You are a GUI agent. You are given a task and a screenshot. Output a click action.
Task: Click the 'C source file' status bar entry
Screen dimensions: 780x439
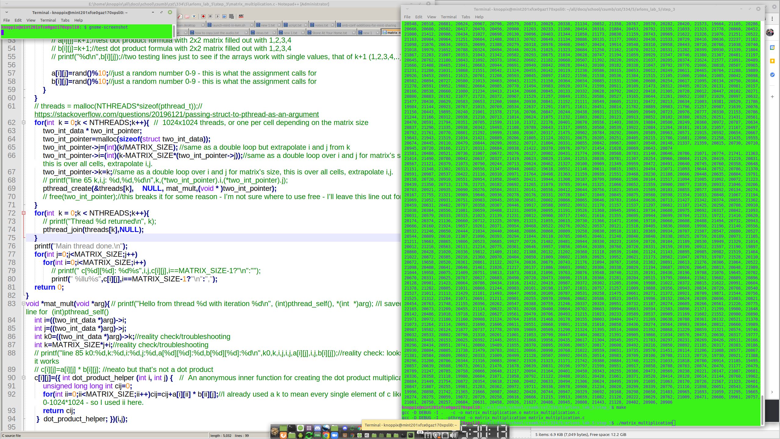pyautogui.click(x=11, y=436)
